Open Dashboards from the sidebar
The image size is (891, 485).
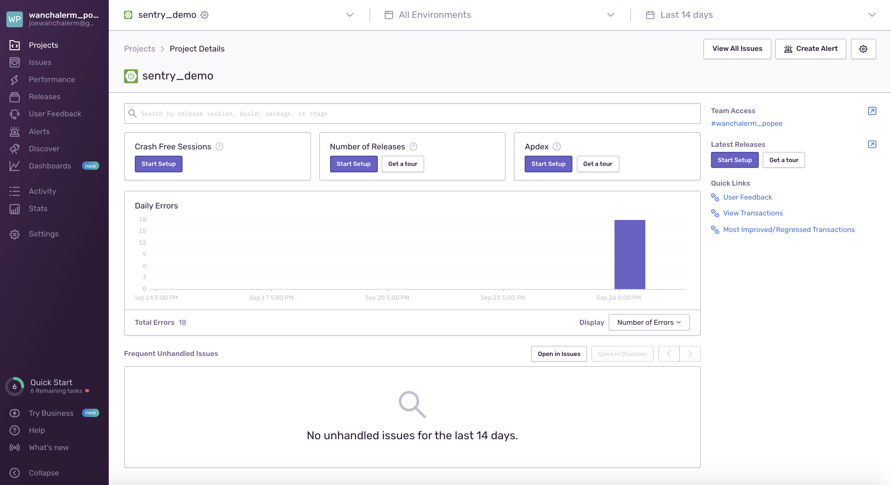click(50, 166)
